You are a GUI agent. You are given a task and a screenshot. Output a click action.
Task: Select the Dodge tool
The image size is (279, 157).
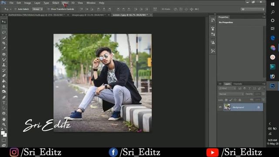pos(4,92)
